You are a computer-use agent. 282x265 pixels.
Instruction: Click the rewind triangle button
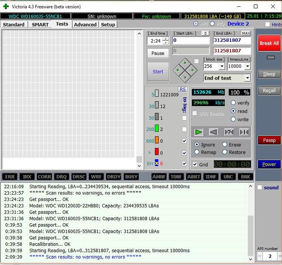213,132
